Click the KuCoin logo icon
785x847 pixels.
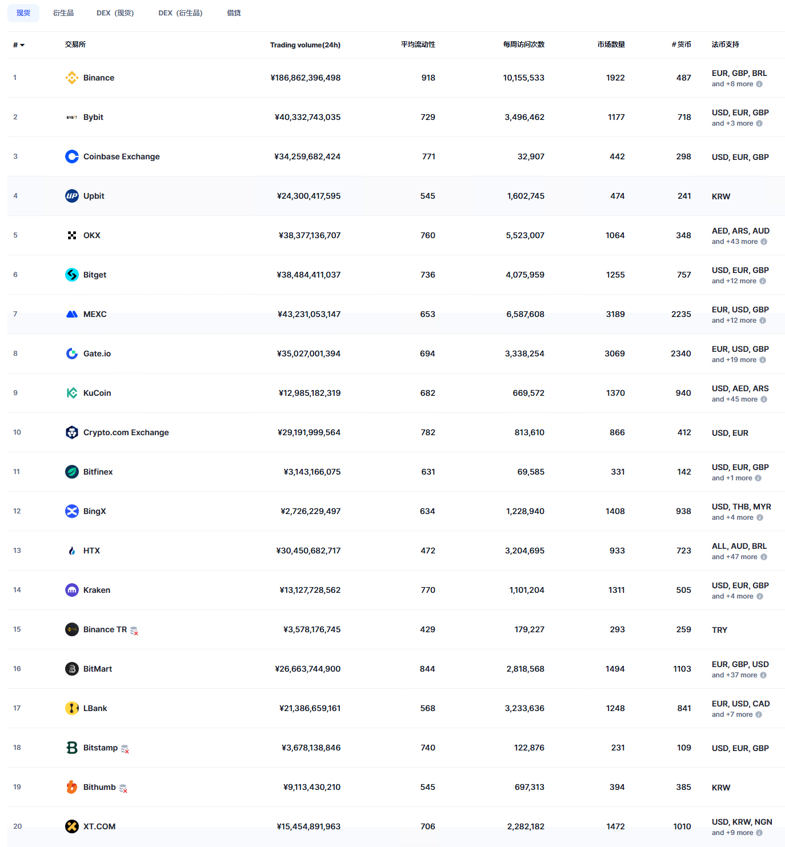(x=72, y=393)
